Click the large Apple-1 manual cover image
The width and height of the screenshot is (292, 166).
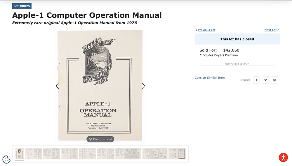[100, 85]
